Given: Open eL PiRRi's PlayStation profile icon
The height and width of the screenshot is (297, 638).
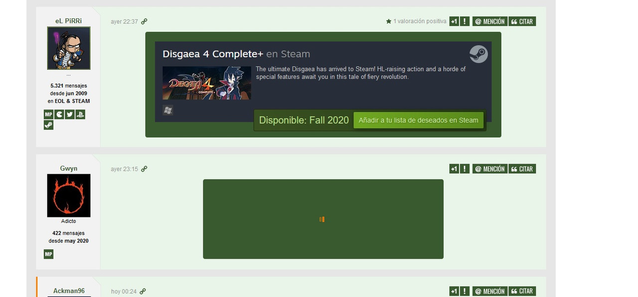Looking at the screenshot, I should (x=81, y=114).
